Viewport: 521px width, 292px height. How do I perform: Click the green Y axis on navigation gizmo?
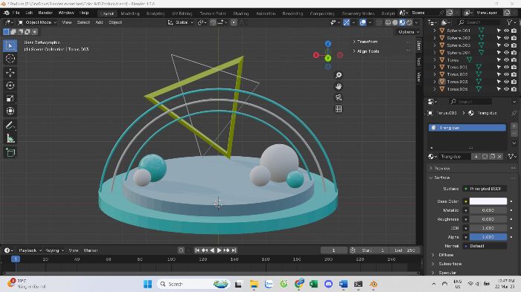coord(328,59)
